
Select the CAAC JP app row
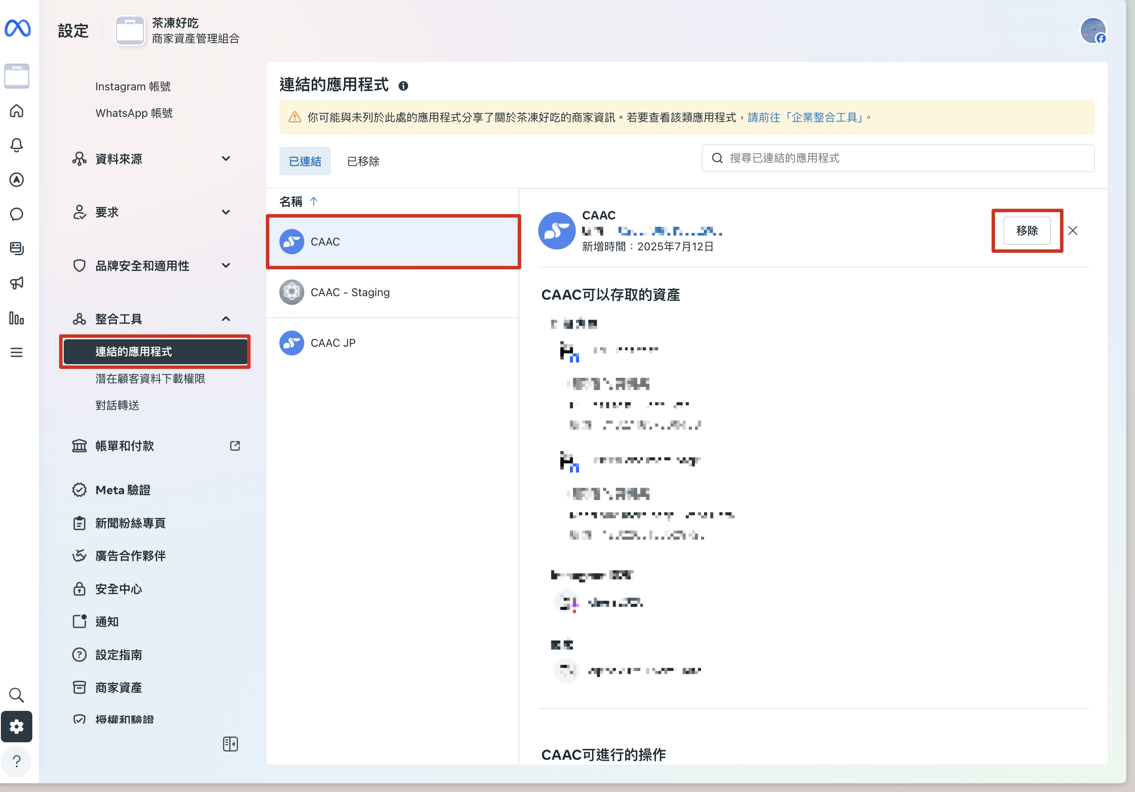point(393,343)
